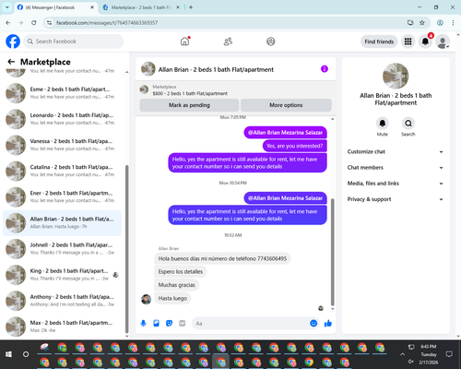Click message with phone number 7743606495
The width and height of the screenshot is (461, 369).
[x=222, y=258]
